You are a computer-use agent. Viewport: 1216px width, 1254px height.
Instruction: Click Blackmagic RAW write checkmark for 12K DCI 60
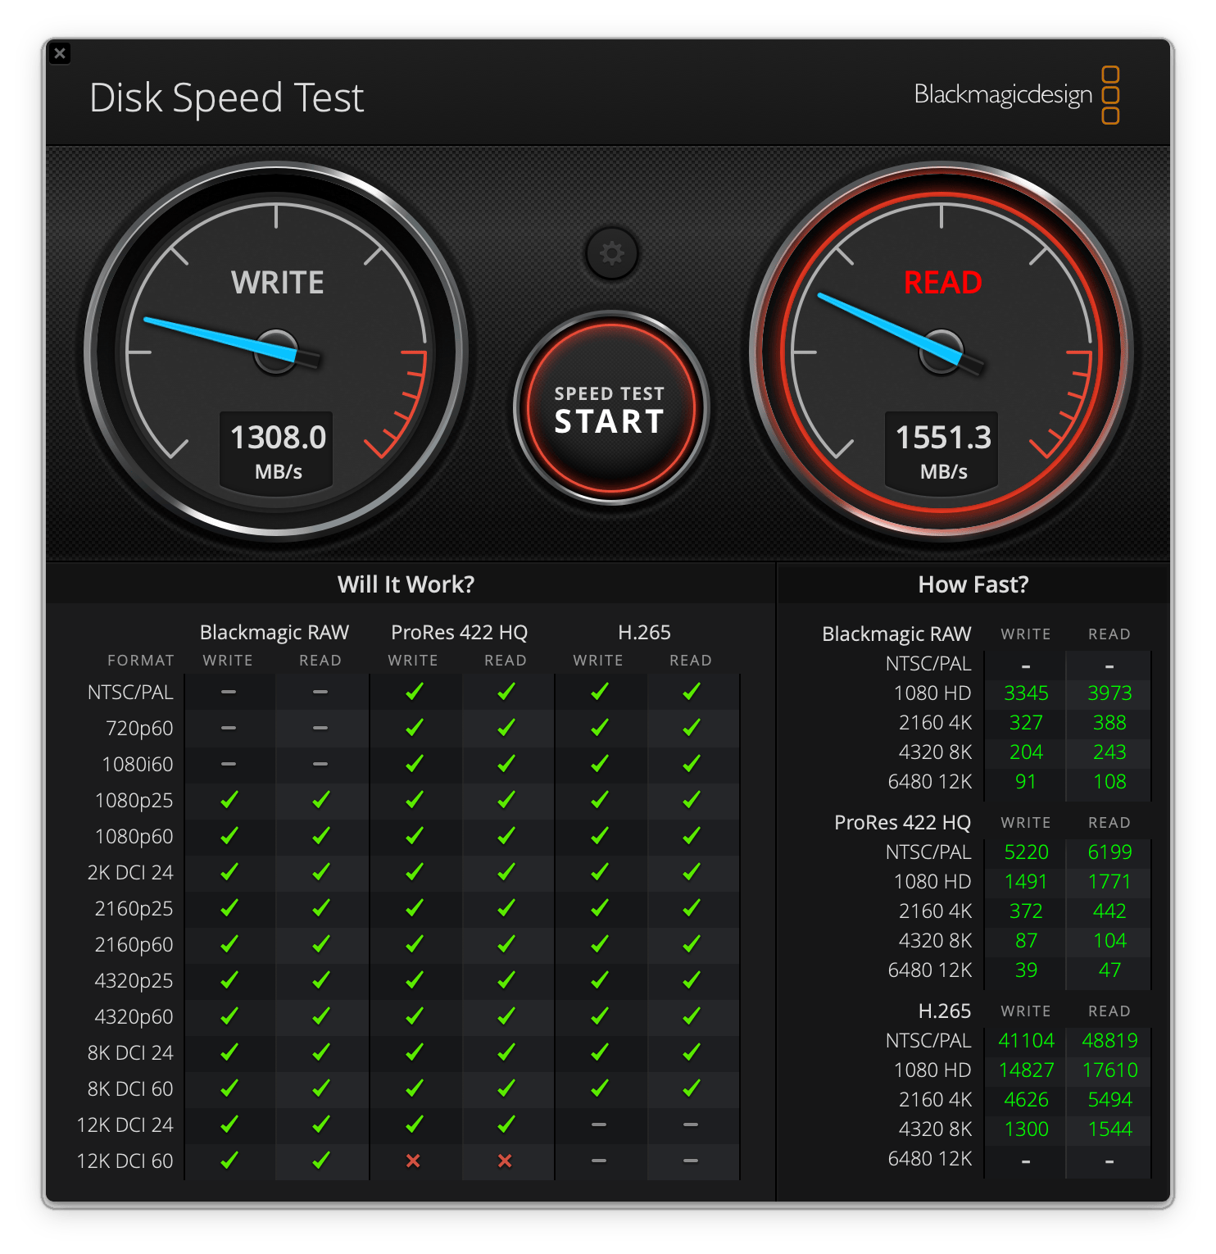(x=229, y=1161)
